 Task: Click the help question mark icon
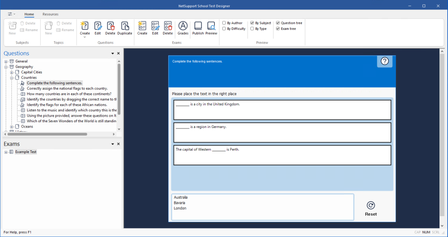coord(384,61)
